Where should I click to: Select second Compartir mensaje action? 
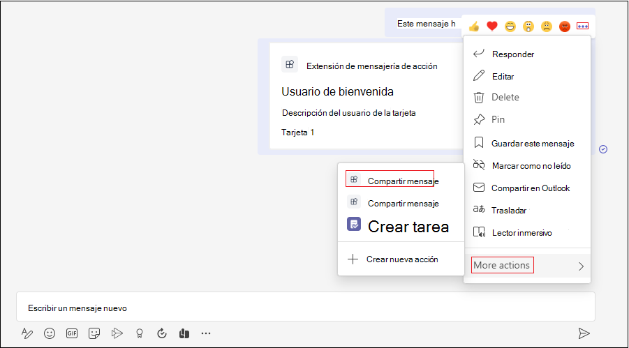pyautogui.click(x=401, y=203)
